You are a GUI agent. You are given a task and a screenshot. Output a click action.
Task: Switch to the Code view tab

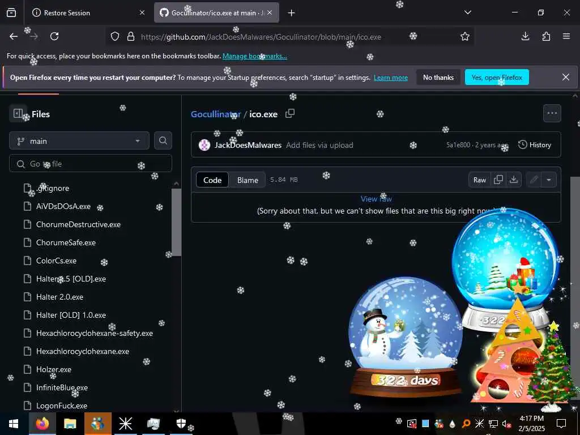point(212,180)
